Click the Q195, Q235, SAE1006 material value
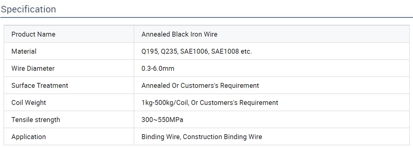The height and width of the screenshot is (147, 413). point(196,51)
